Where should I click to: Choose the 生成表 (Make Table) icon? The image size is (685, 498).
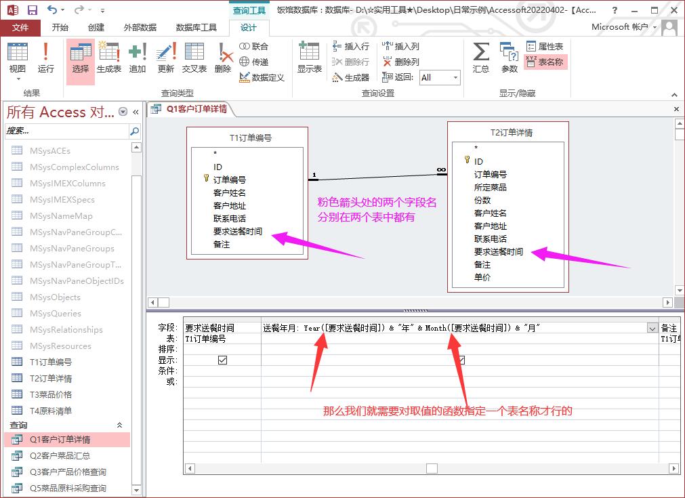point(109,58)
